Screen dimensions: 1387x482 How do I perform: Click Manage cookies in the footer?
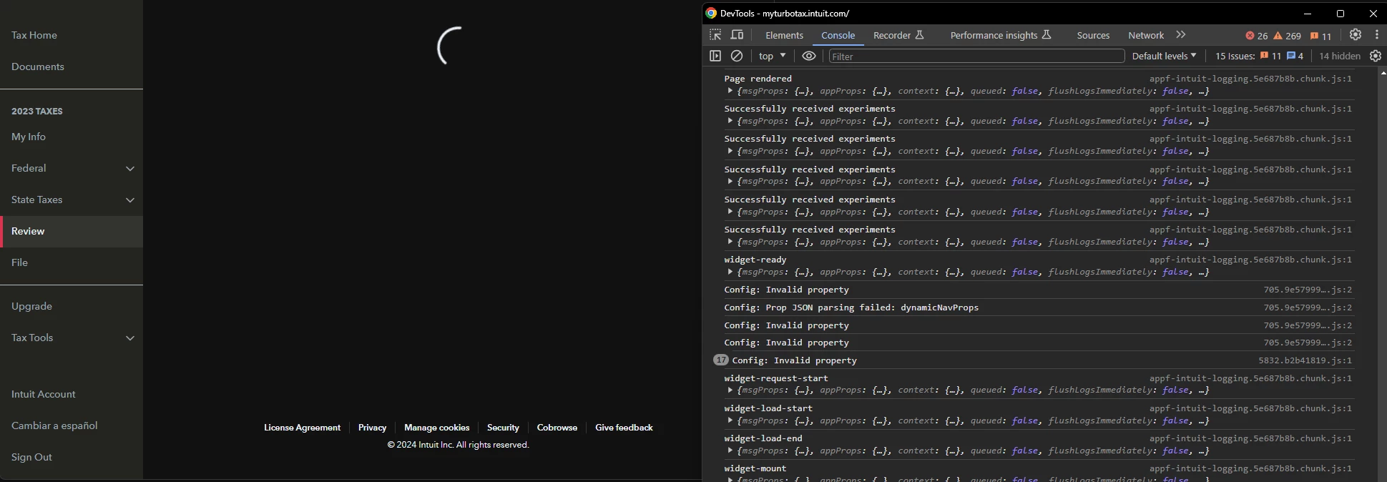click(436, 428)
